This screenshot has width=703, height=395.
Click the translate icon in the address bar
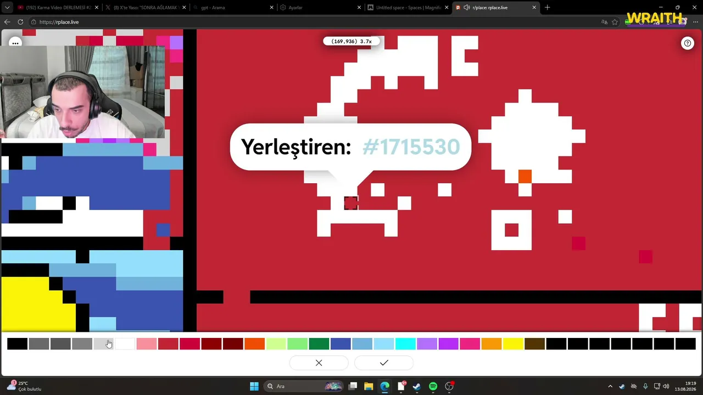pyautogui.click(x=604, y=22)
